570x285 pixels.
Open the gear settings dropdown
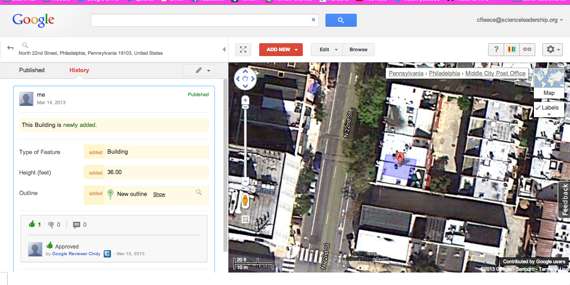click(x=553, y=49)
